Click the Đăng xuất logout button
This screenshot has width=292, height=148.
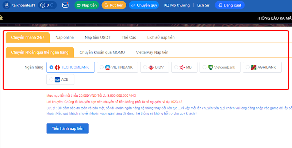[x=230, y=5]
